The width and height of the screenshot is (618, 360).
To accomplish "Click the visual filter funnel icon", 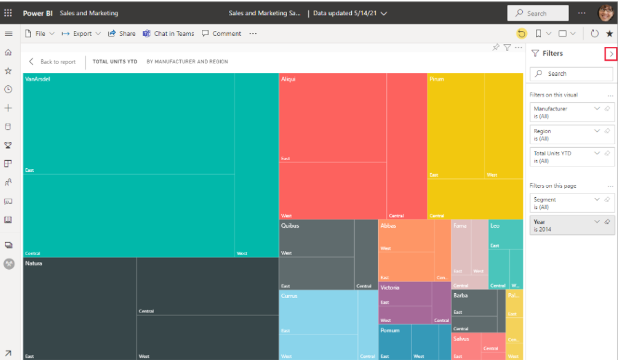I will coord(507,48).
